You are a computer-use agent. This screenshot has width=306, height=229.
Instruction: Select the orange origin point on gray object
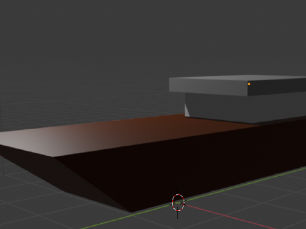tap(249, 84)
